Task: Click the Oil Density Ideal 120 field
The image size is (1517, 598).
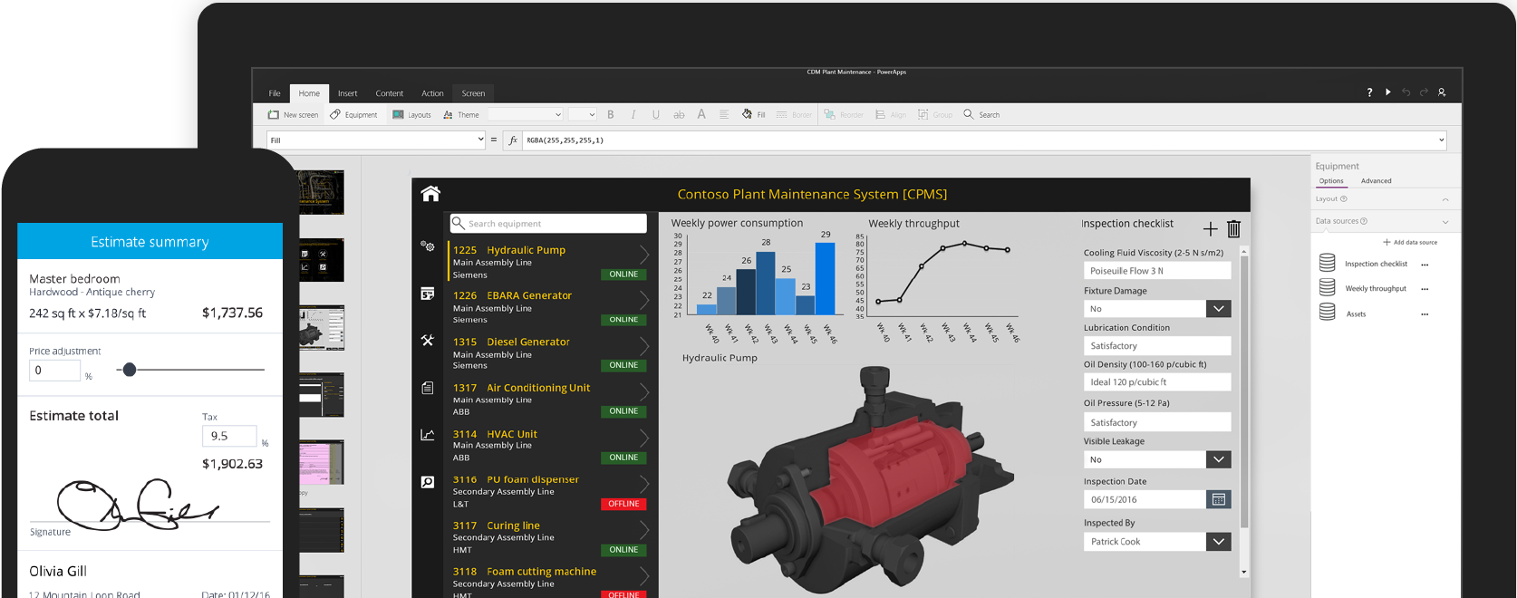Action: pyautogui.click(x=1157, y=382)
